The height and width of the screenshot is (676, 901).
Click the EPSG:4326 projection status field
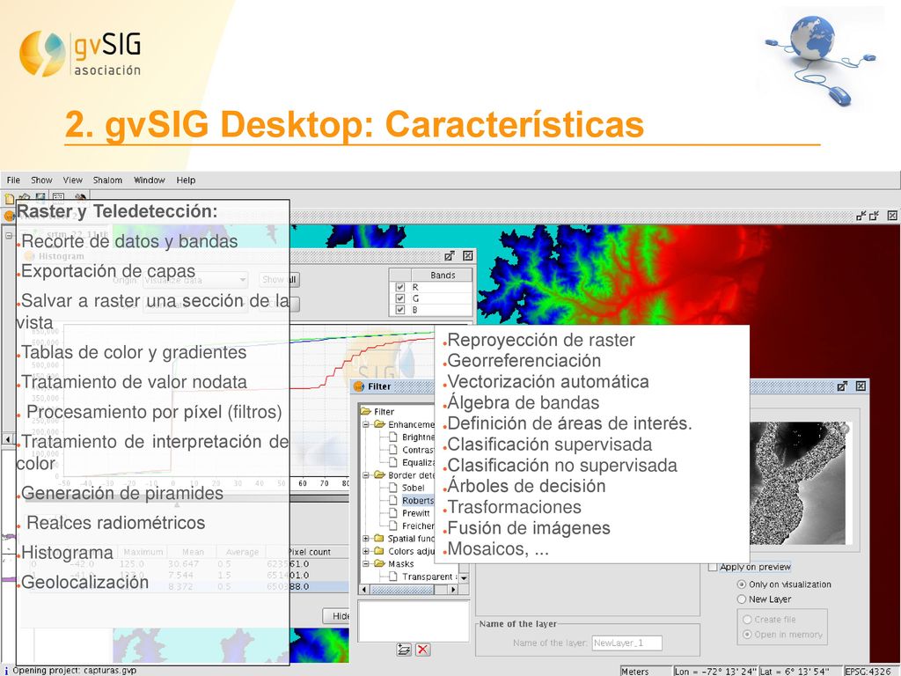869,671
